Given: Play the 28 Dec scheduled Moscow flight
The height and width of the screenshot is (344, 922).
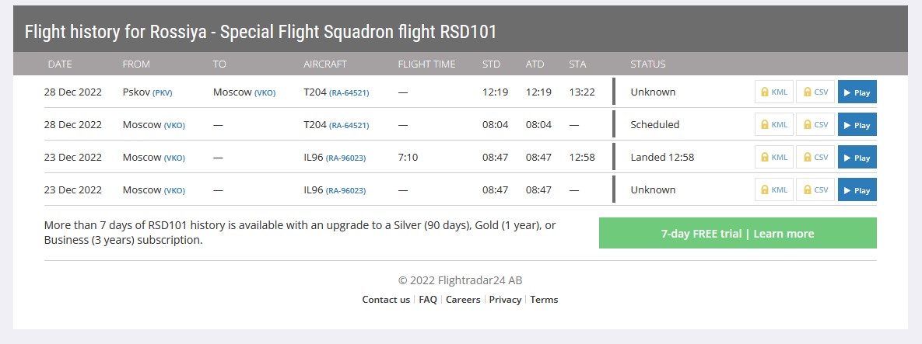Looking at the screenshot, I should [x=857, y=125].
